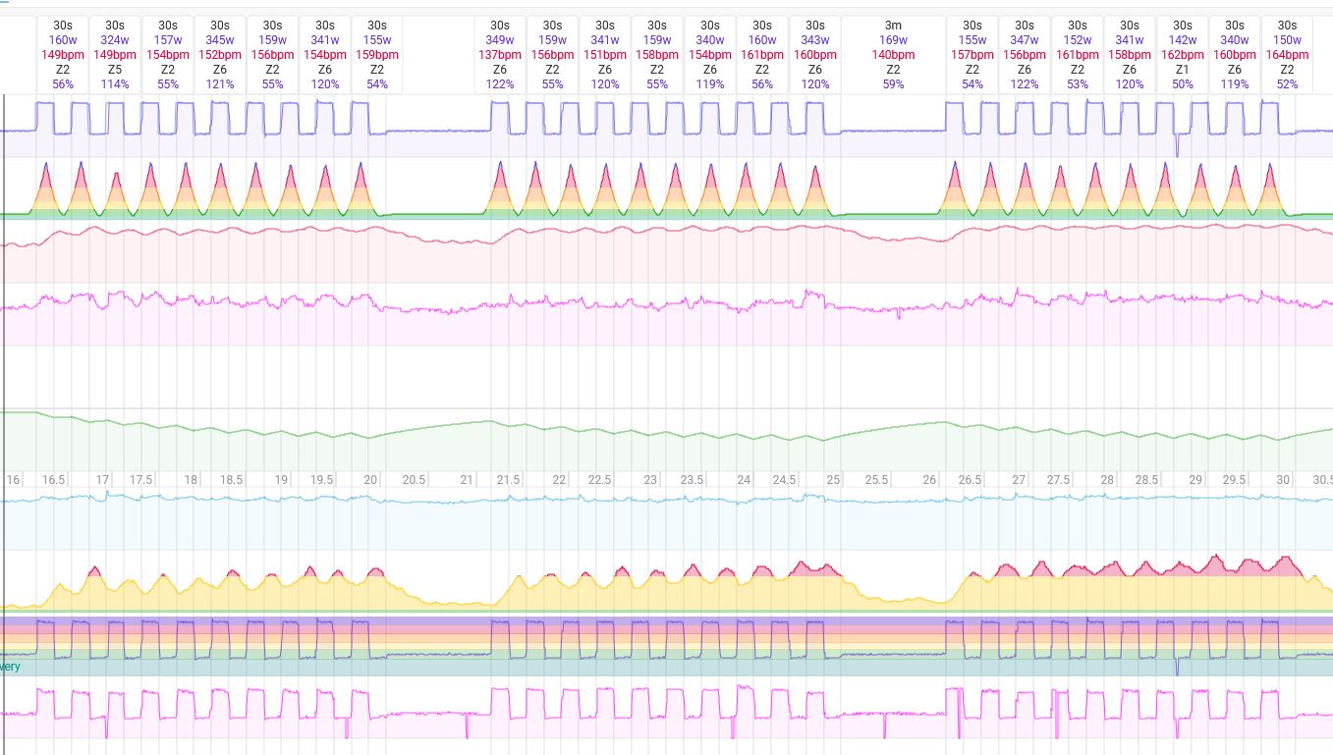Click the 27 minute axis label
Viewport: 1333px width, 755px height.
[x=1019, y=480]
